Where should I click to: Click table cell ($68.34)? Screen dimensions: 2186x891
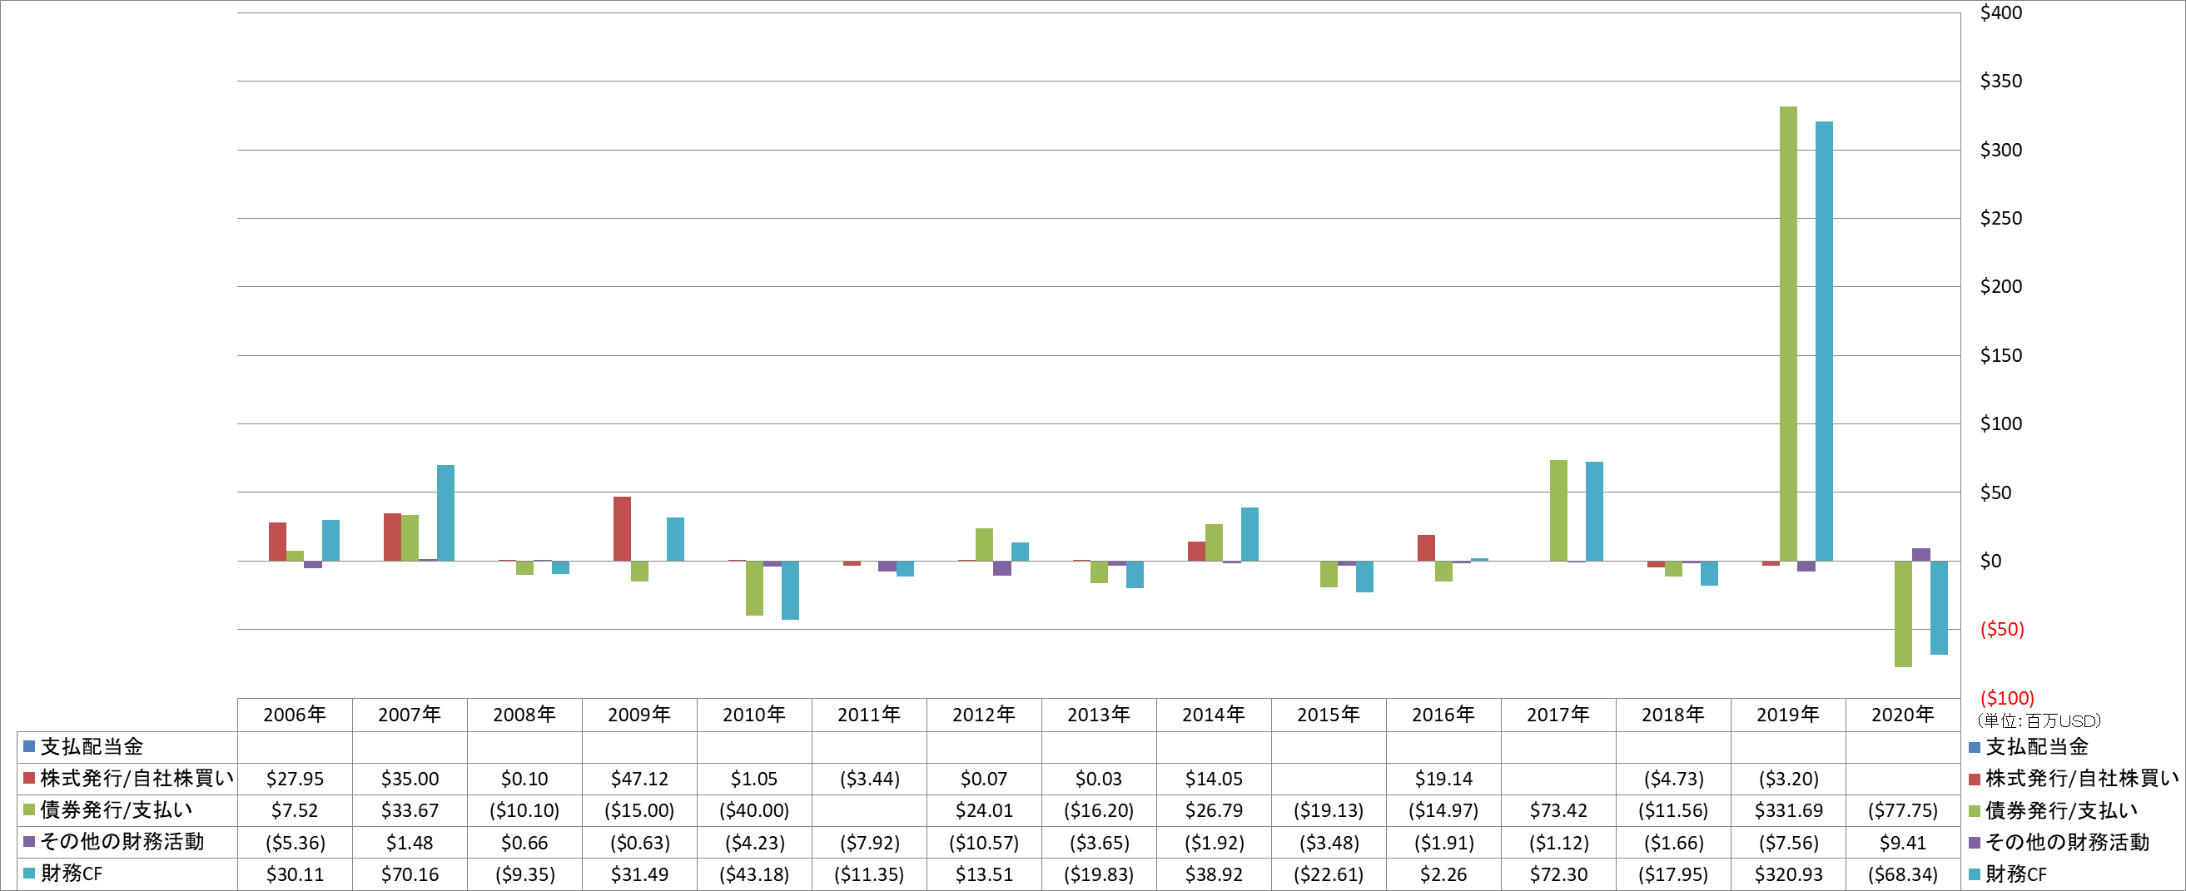[1903, 874]
